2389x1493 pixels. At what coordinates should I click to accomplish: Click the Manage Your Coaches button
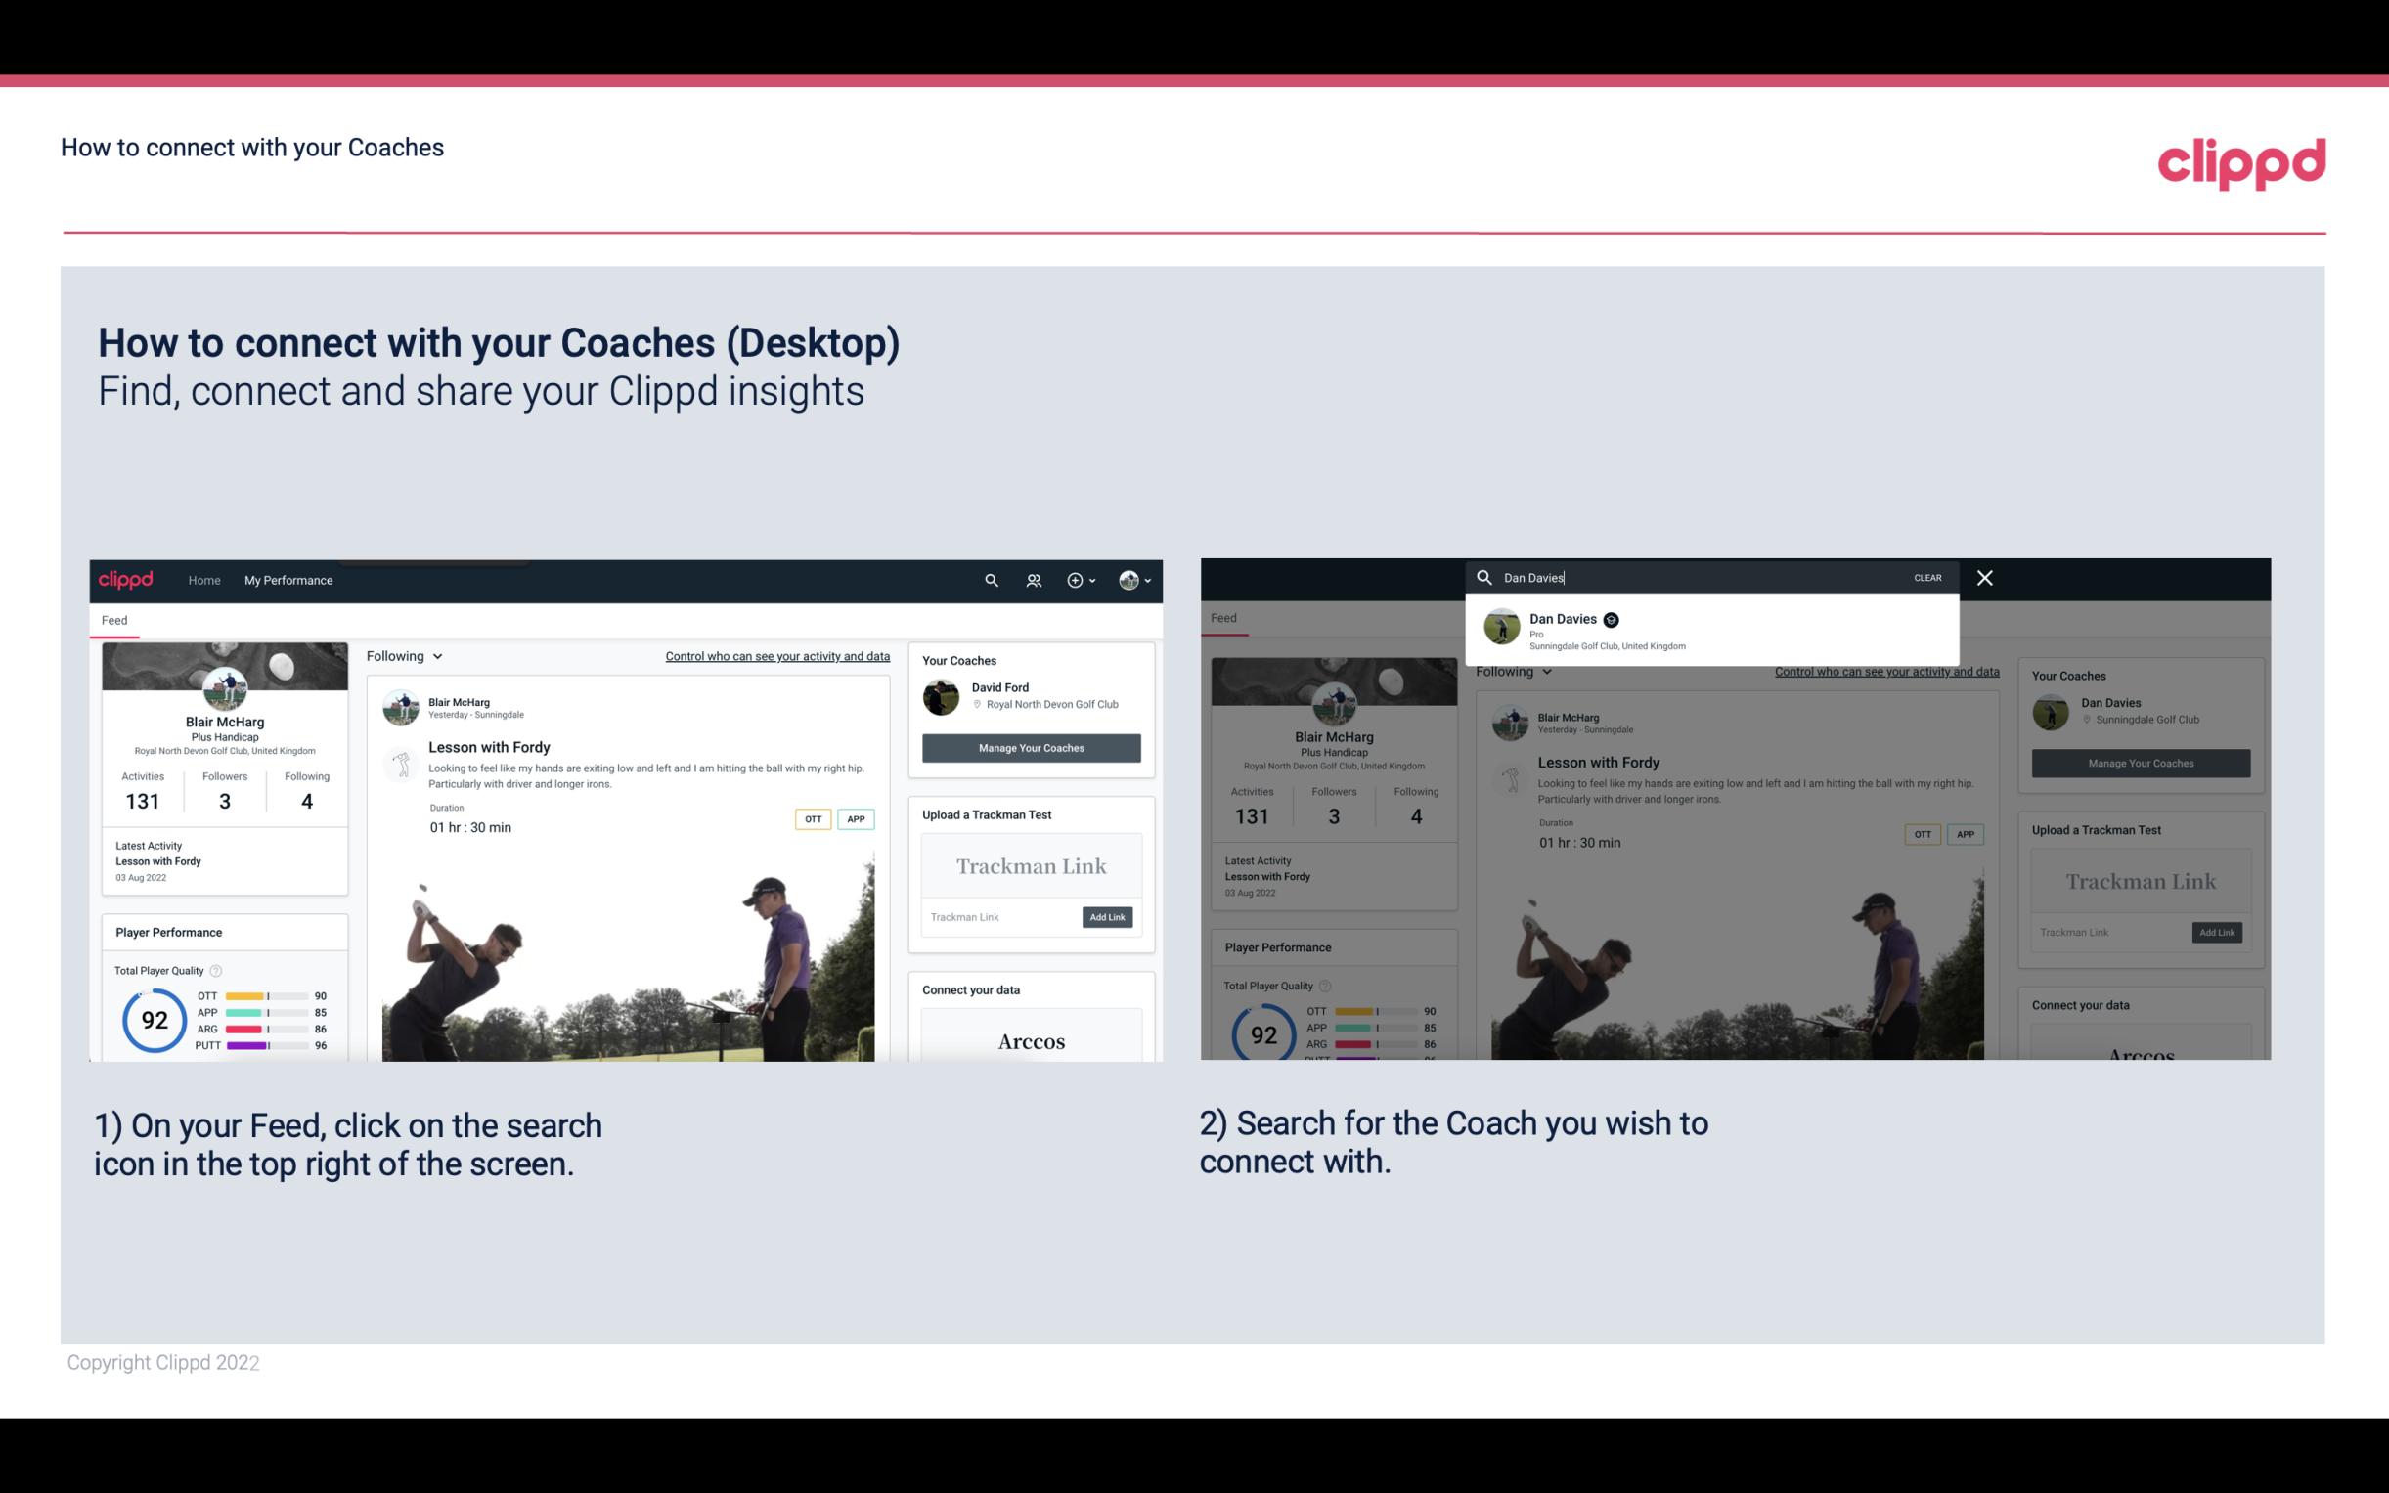[1031, 747]
